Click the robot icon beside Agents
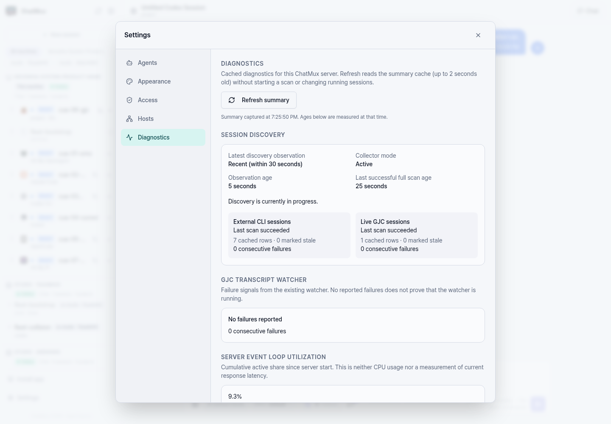 tap(129, 63)
